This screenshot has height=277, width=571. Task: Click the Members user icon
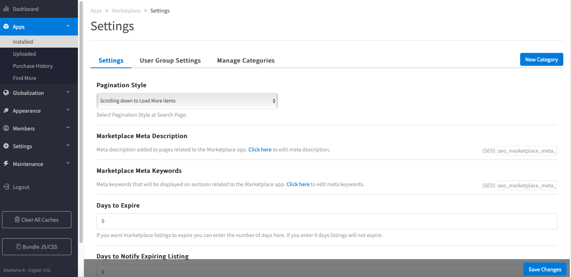(x=6, y=128)
